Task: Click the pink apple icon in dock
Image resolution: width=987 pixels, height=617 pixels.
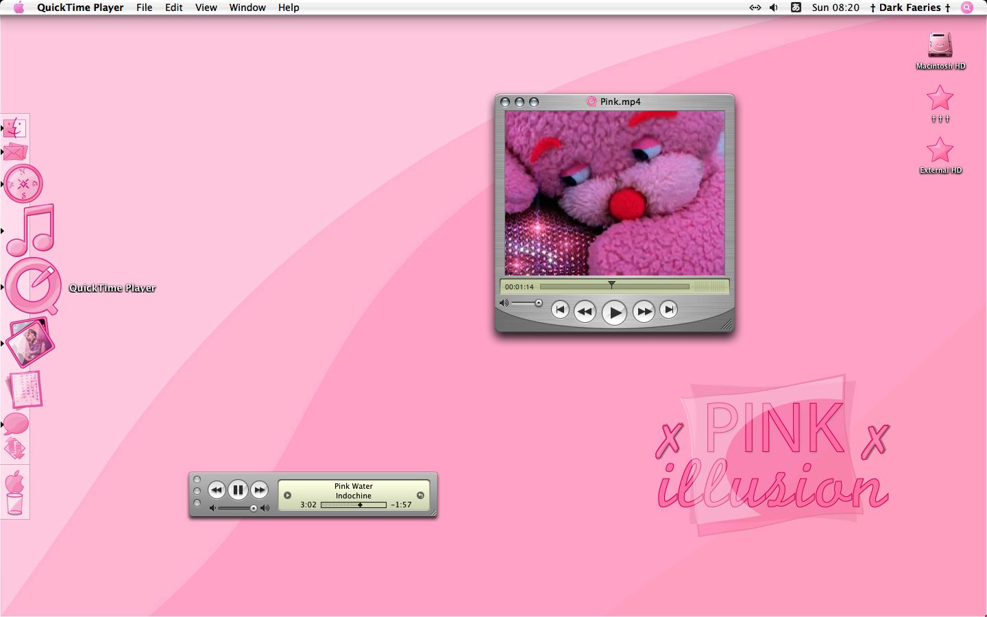Action: pos(14,482)
